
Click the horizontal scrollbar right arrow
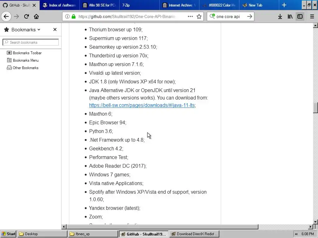311,227
